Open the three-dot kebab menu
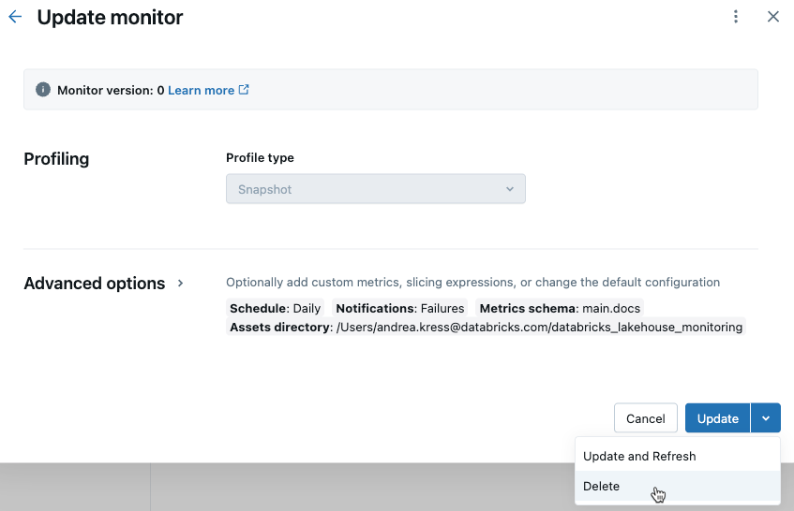Screen dimensions: 794x511 coord(736,17)
